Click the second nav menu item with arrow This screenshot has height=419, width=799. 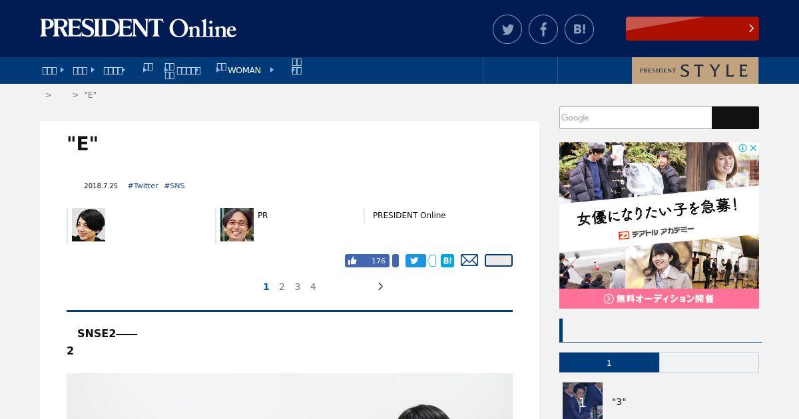click(x=83, y=70)
